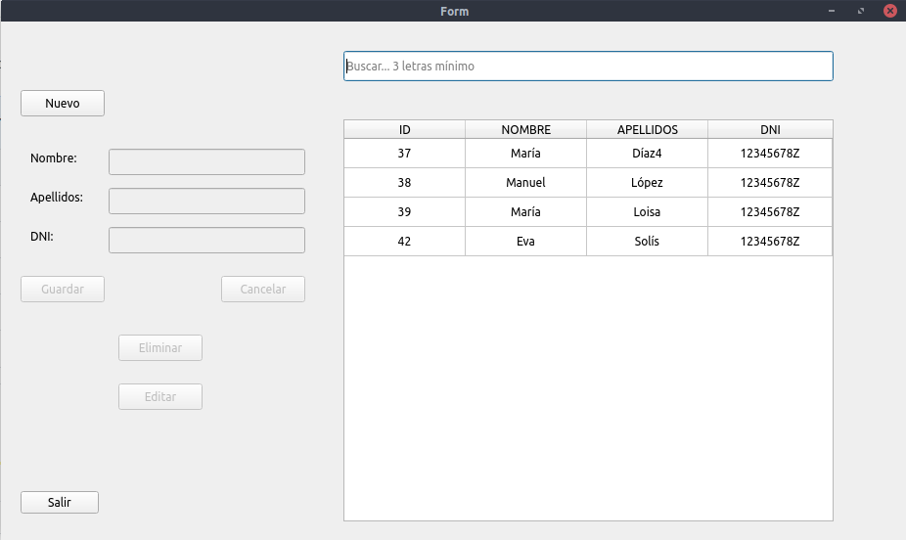Click the Nombre text field
This screenshot has height=540, width=906.
coord(206,161)
